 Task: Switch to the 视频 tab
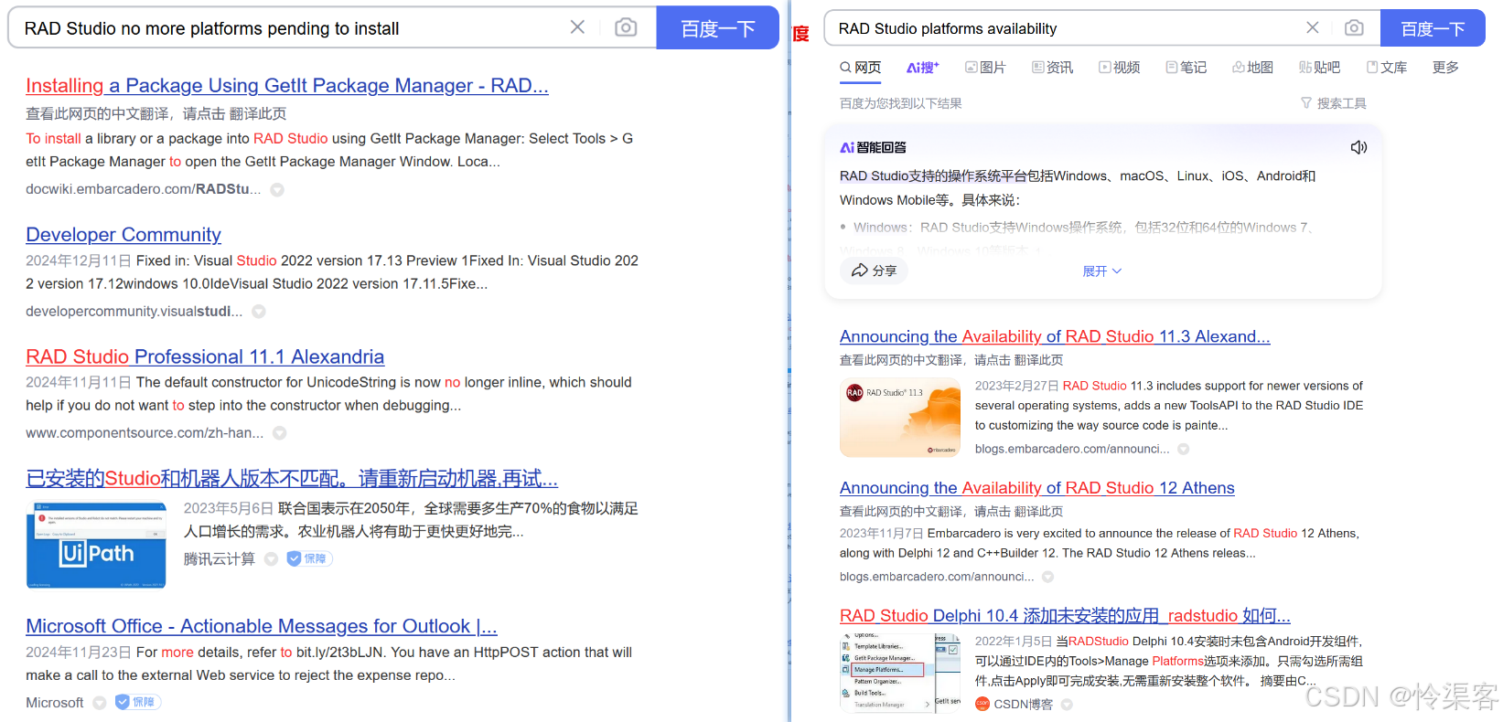1120,67
